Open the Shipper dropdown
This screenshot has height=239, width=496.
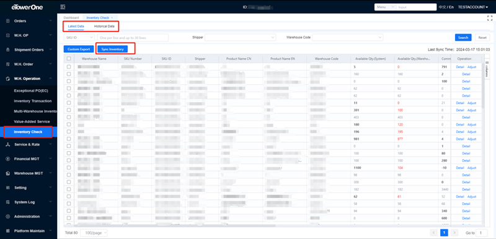point(241,38)
